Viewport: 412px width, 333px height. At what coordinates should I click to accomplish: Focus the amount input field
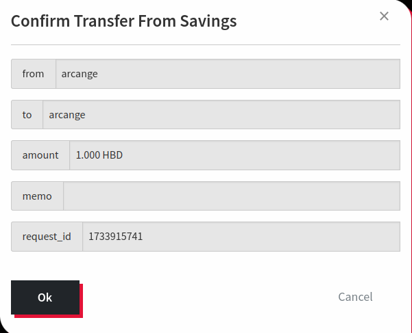point(234,155)
